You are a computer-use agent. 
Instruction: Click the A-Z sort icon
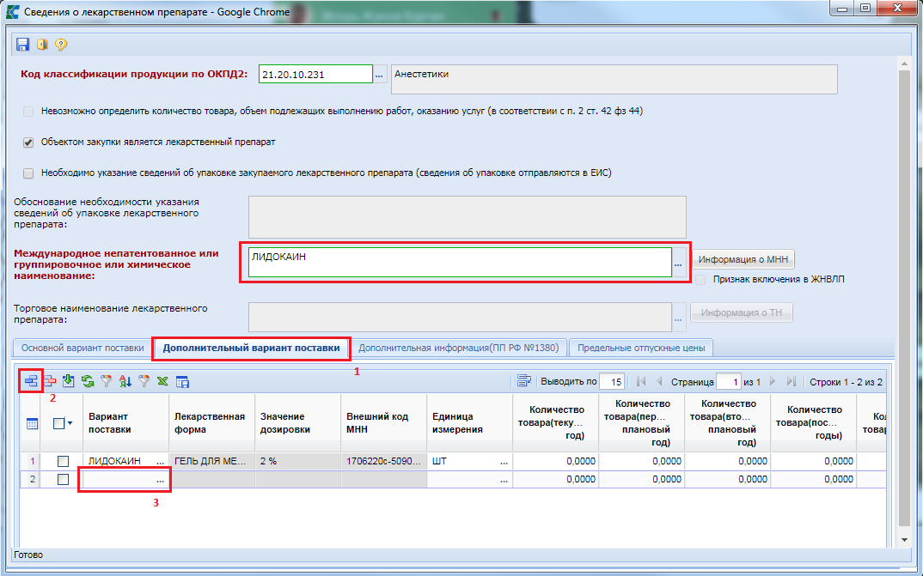(125, 381)
